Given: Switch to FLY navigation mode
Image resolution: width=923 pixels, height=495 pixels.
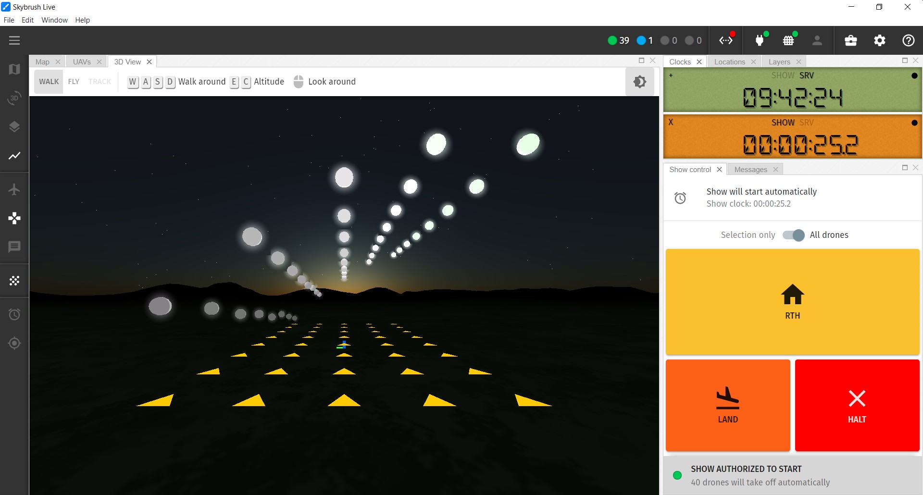Looking at the screenshot, I should pyautogui.click(x=74, y=82).
